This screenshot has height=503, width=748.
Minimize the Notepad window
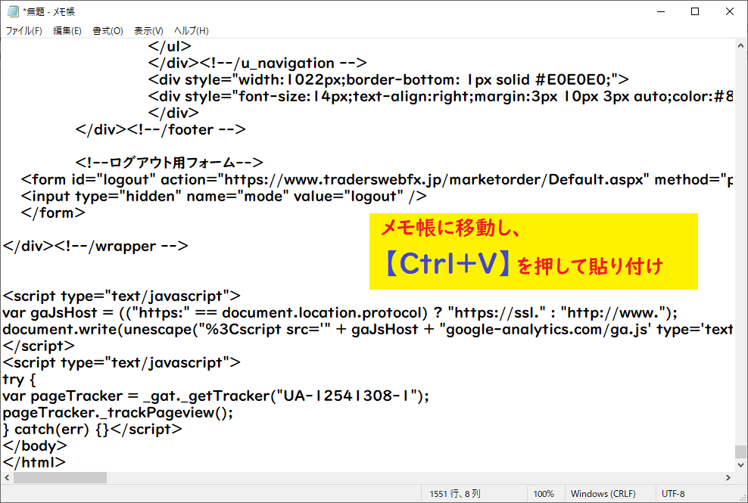point(661,11)
